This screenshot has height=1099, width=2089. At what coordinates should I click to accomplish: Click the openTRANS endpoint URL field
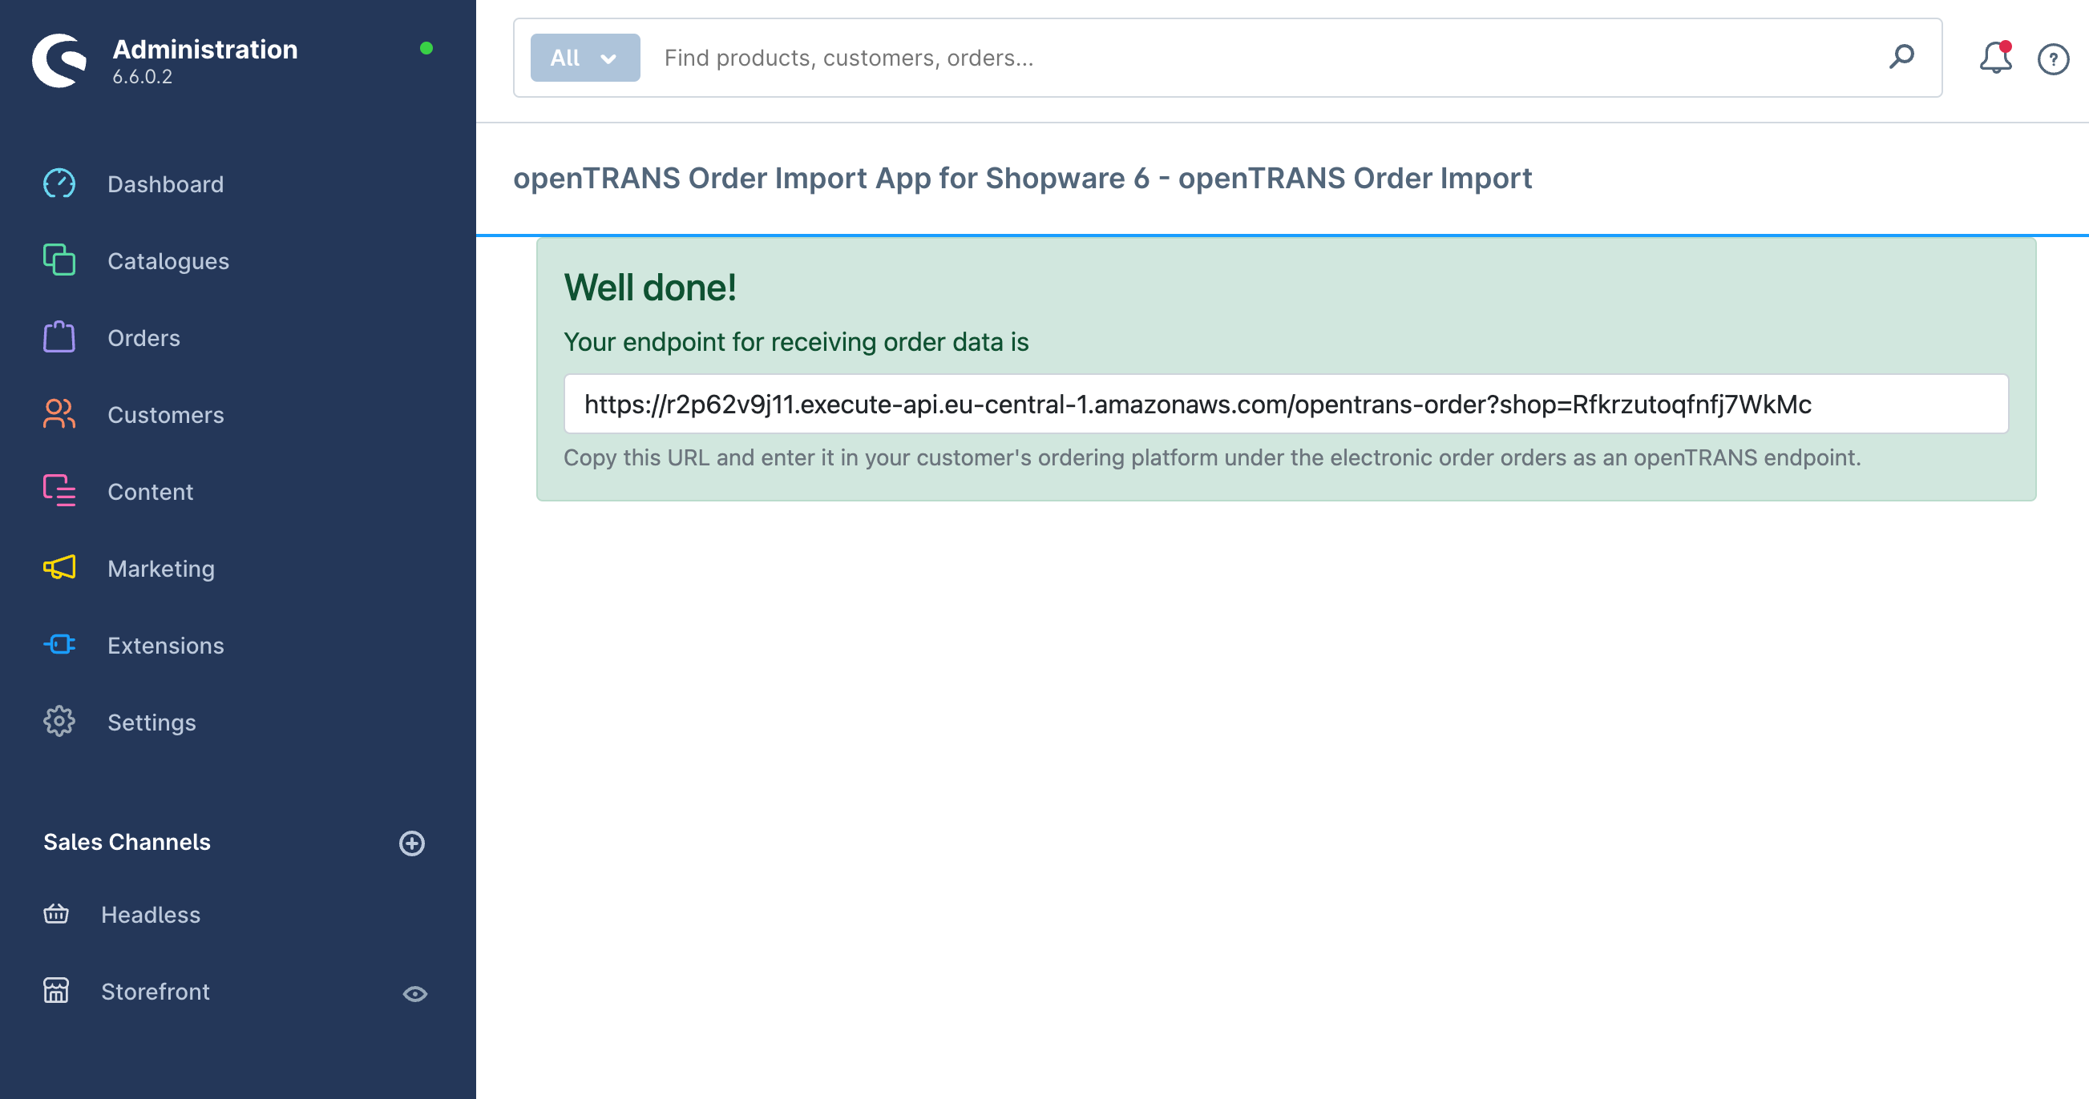[1286, 404]
